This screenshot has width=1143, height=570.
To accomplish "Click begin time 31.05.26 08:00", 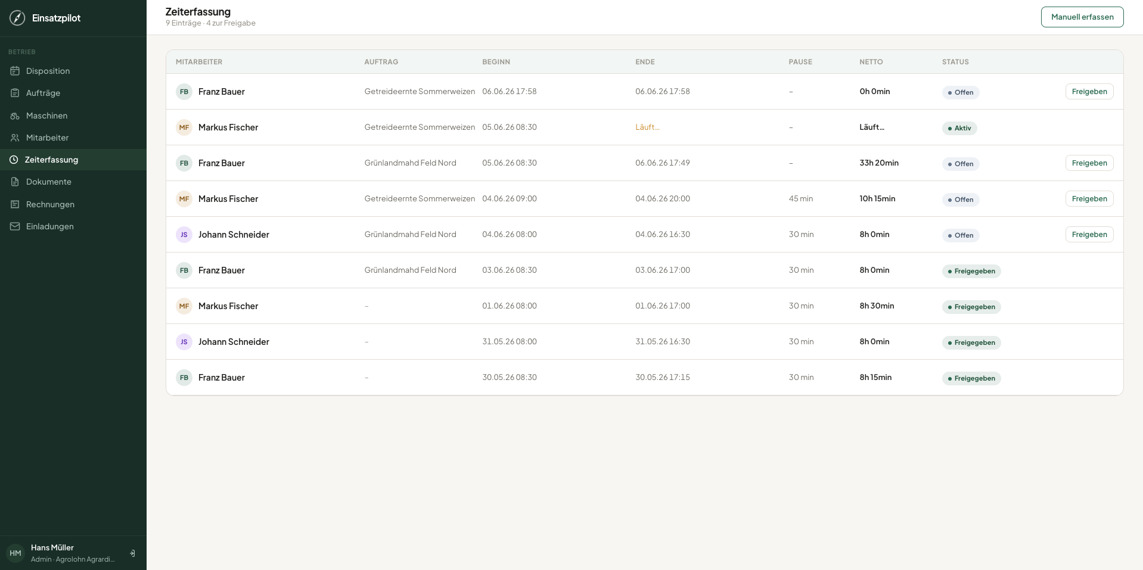I will coord(510,342).
